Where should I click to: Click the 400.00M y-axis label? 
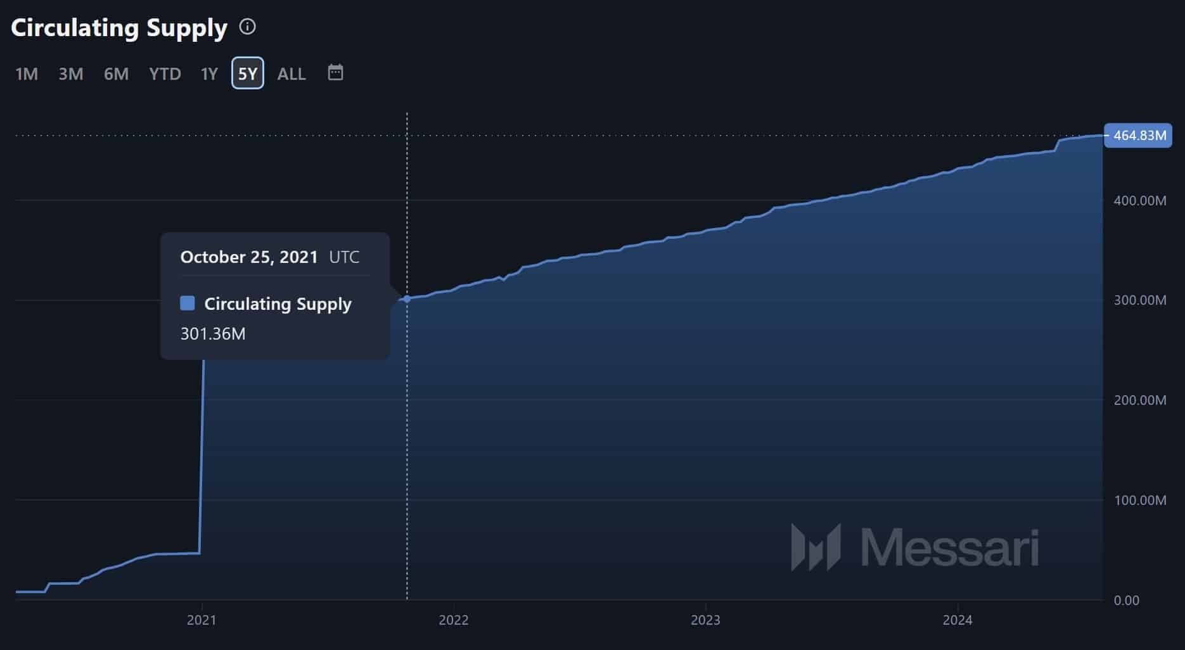1140,201
